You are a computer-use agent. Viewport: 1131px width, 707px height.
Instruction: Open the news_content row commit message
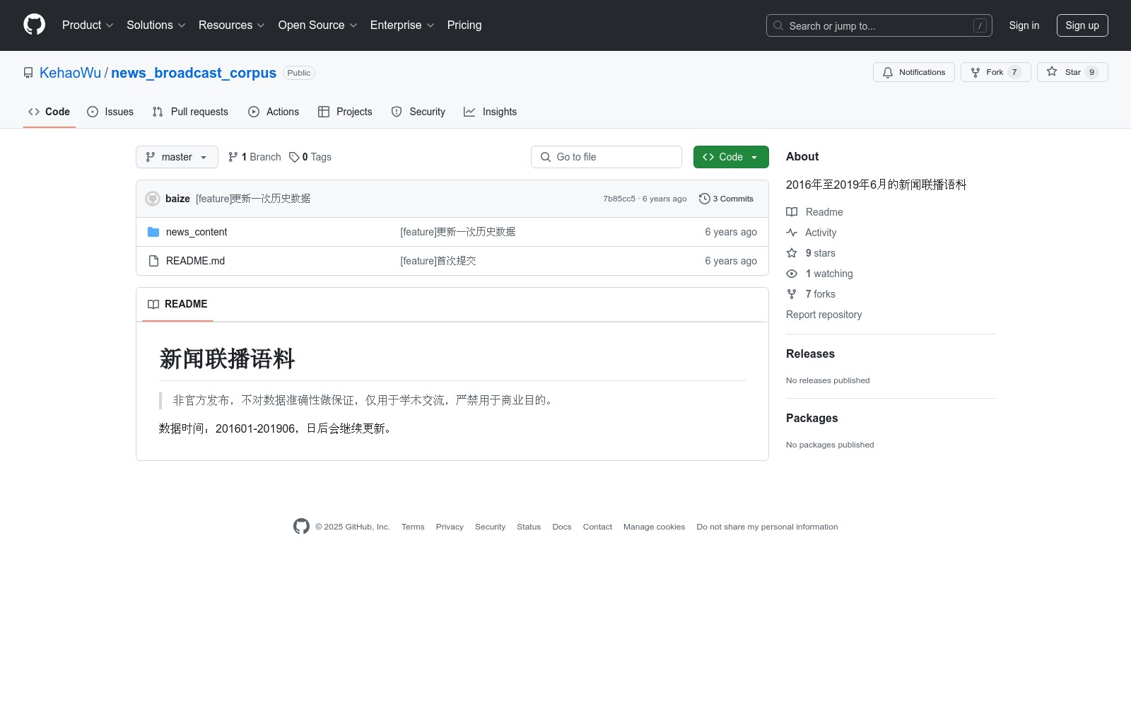pyautogui.click(x=458, y=232)
